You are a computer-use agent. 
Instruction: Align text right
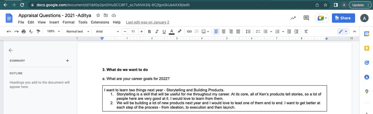click(x=231, y=31)
